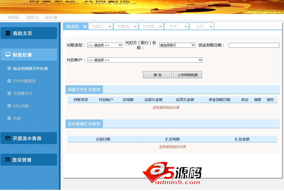Viewport: 284px width, 191px height.
Task: Open the 批量管理 sidebar section
Action: click(28, 160)
